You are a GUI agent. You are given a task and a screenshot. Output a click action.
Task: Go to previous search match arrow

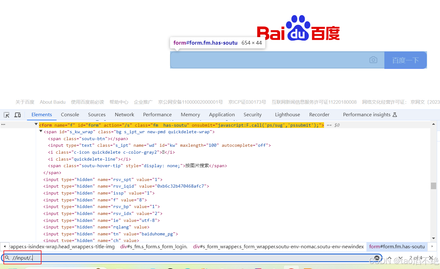(x=390, y=258)
